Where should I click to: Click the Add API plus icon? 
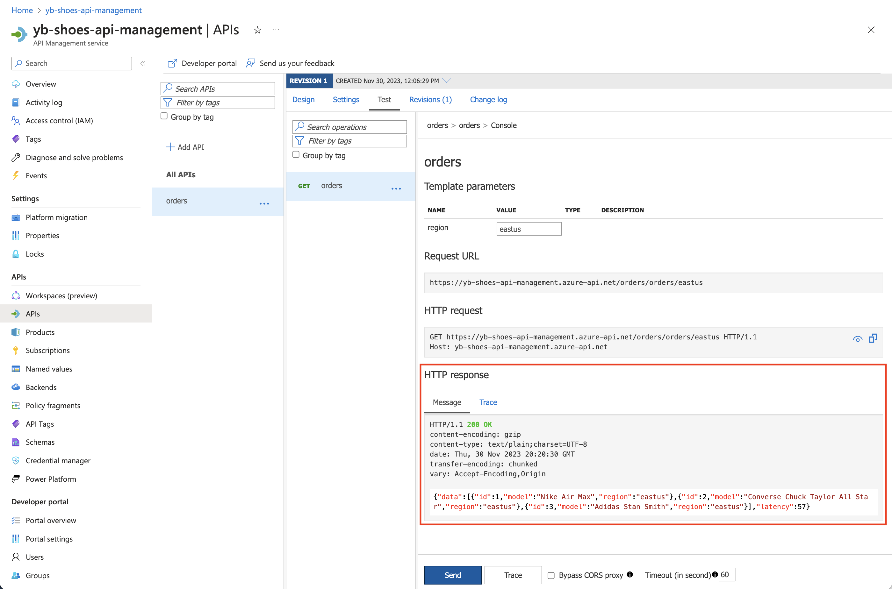pyautogui.click(x=171, y=147)
